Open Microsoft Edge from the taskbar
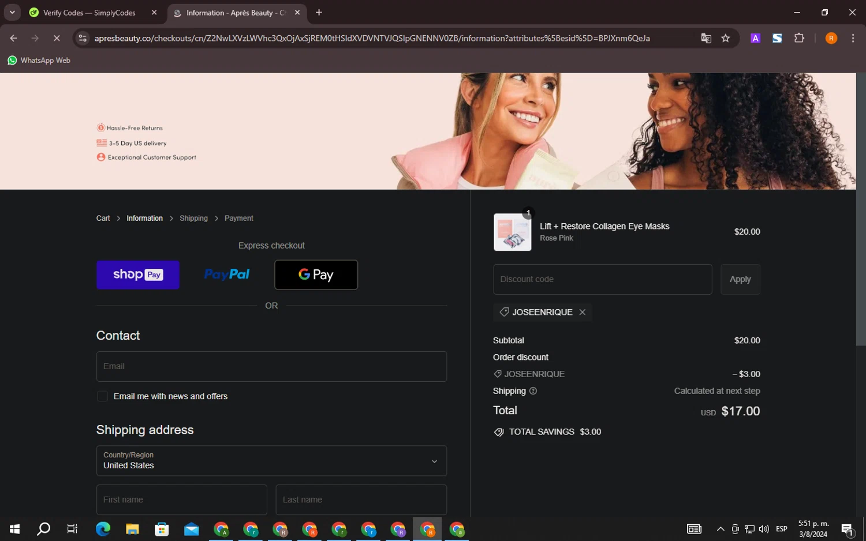Screen dimensions: 866x541 [103, 529]
